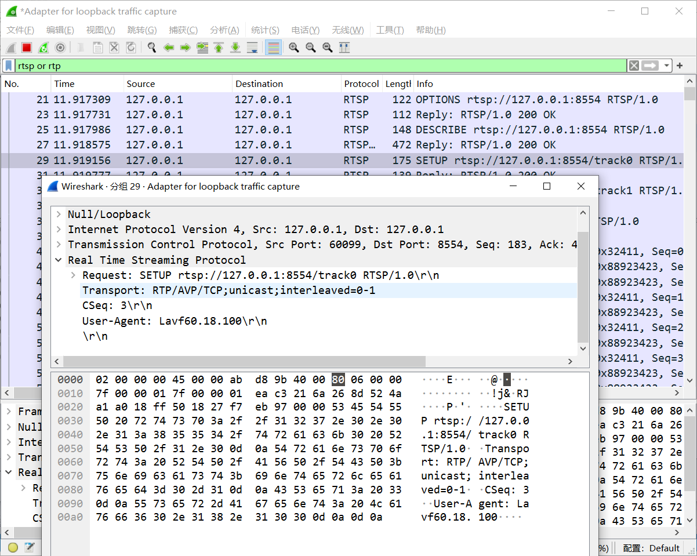Open the 编辑(E) menu
The width and height of the screenshot is (697, 556).
(x=60, y=30)
